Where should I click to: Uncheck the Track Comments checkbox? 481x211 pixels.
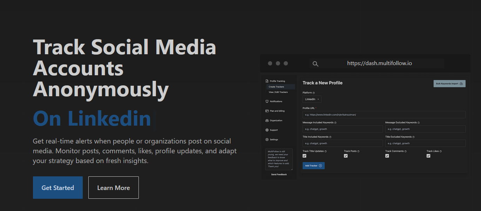point(387,156)
